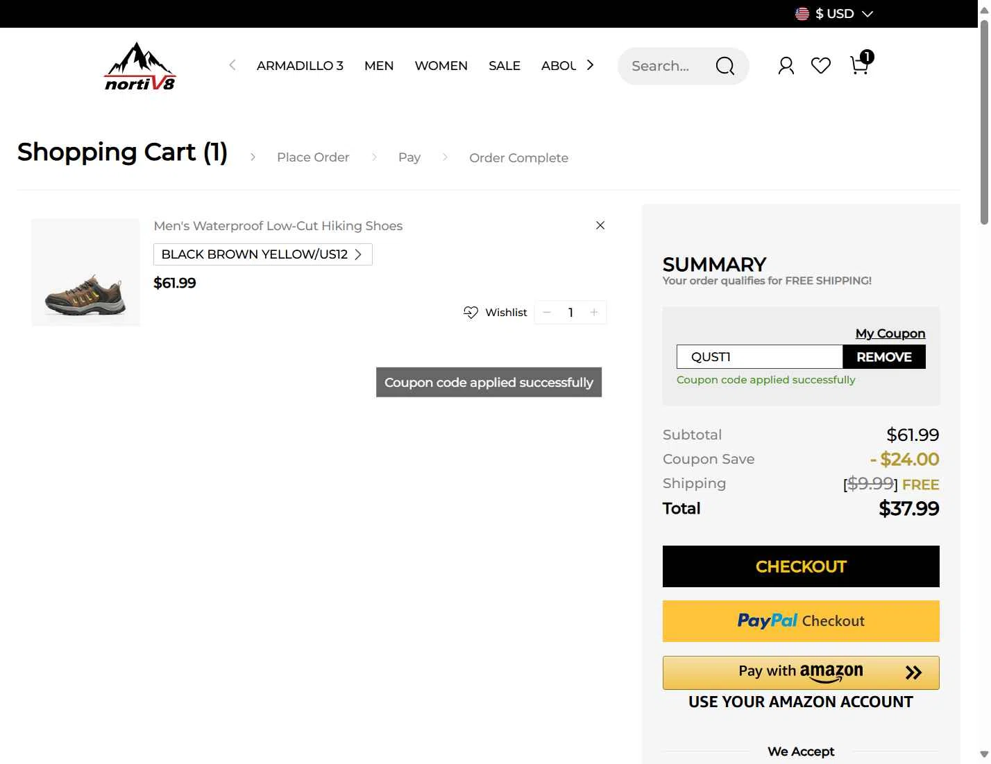Choose PayPal Checkout

(801, 621)
